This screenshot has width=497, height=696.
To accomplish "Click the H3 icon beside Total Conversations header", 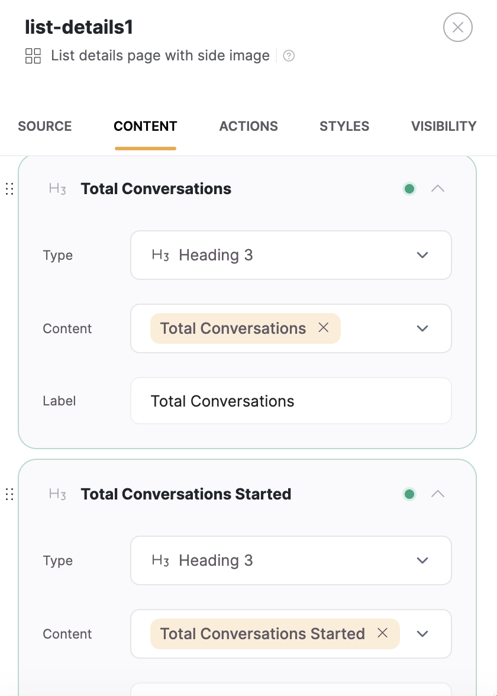I will 57,188.
